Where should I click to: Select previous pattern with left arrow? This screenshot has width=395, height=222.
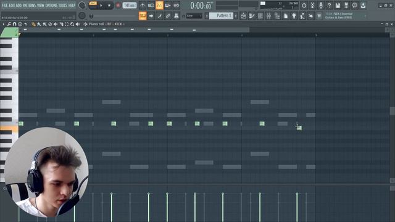point(207,16)
